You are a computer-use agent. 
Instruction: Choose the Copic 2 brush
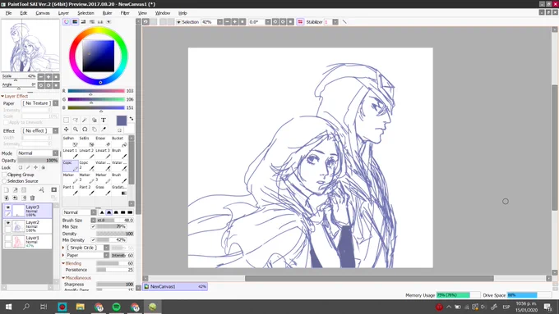[86, 166]
